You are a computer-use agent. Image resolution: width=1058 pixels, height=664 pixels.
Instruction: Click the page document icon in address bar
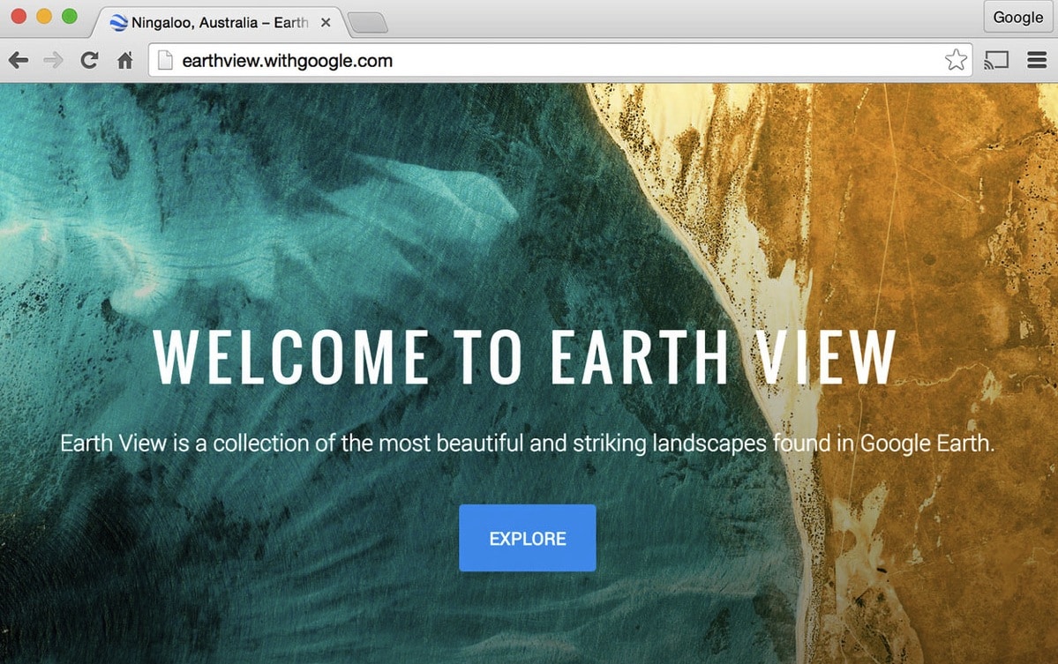click(x=165, y=60)
